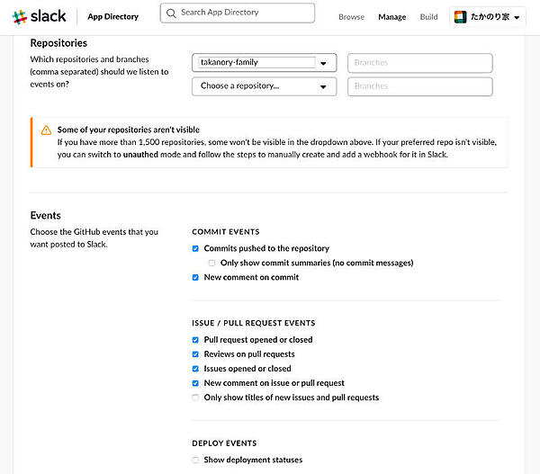Screen dimensions: 540x474
Task: Click the orange warning triangle icon
Action: click(46, 130)
